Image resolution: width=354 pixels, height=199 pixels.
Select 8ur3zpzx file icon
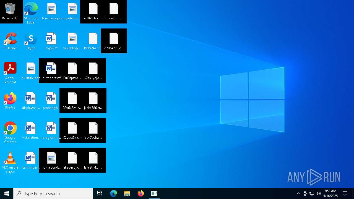coord(72,71)
